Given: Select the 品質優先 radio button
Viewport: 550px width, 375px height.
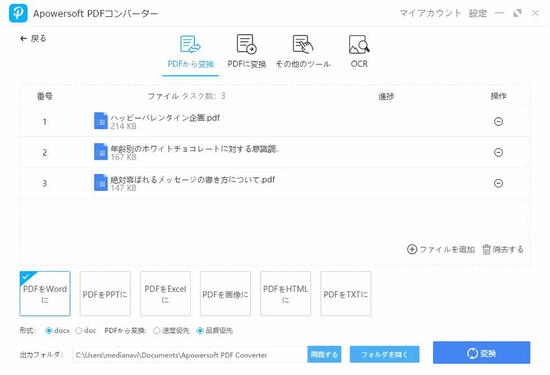Looking at the screenshot, I should tap(200, 330).
